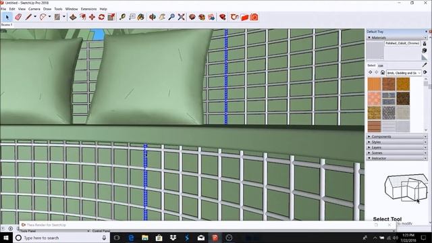The width and height of the screenshot is (432, 243).
Task: Activate the Scale tool
Action: point(111,17)
